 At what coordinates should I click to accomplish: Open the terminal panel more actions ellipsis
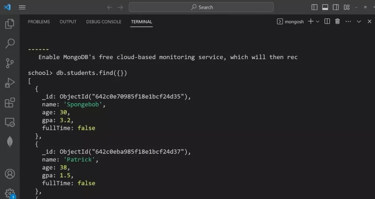click(348, 22)
